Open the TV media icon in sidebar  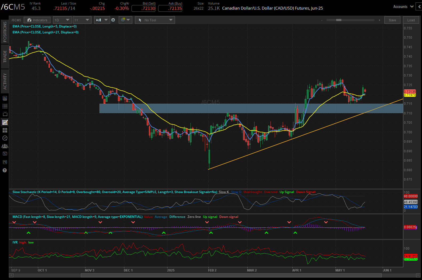point(5,114)
